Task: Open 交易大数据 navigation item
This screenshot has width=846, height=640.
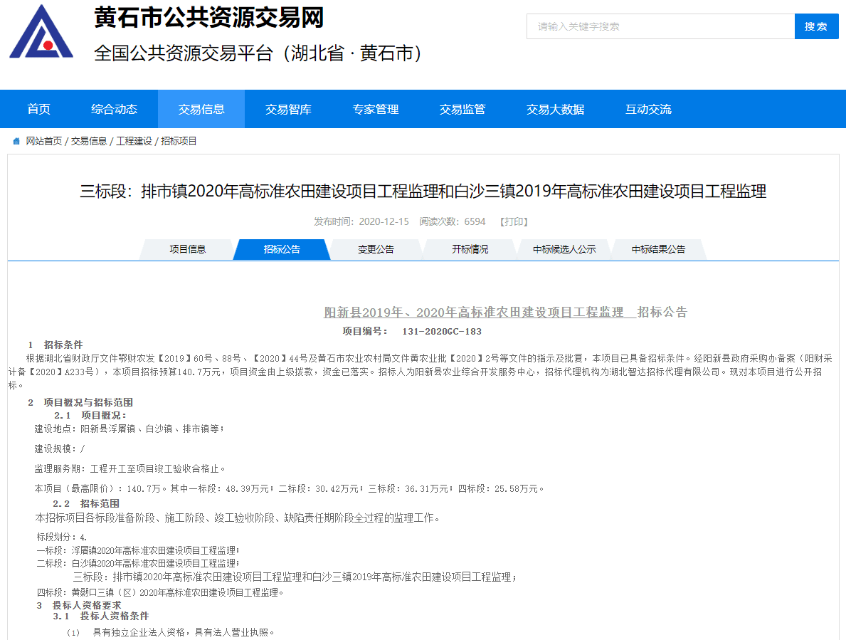Action: tap(555, 109)
